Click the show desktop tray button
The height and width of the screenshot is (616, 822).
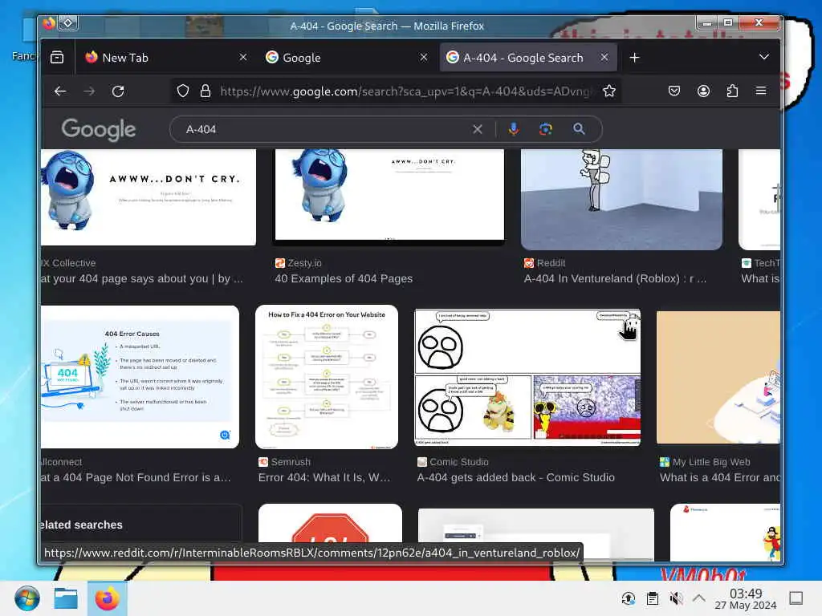pyautogui.click(x=796, y=598)
